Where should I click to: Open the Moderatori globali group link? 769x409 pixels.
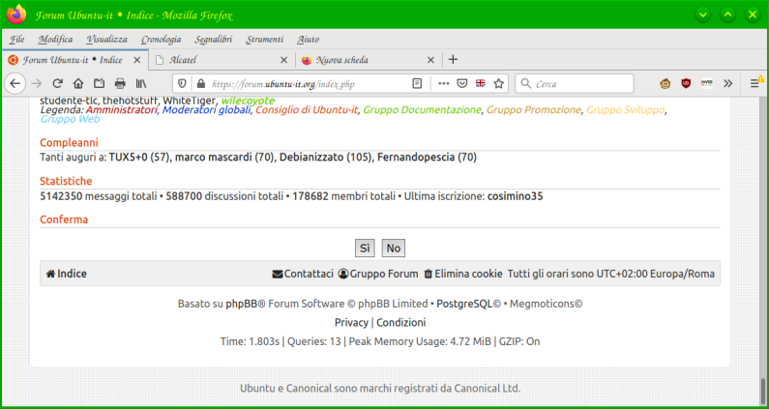[206, 110]
